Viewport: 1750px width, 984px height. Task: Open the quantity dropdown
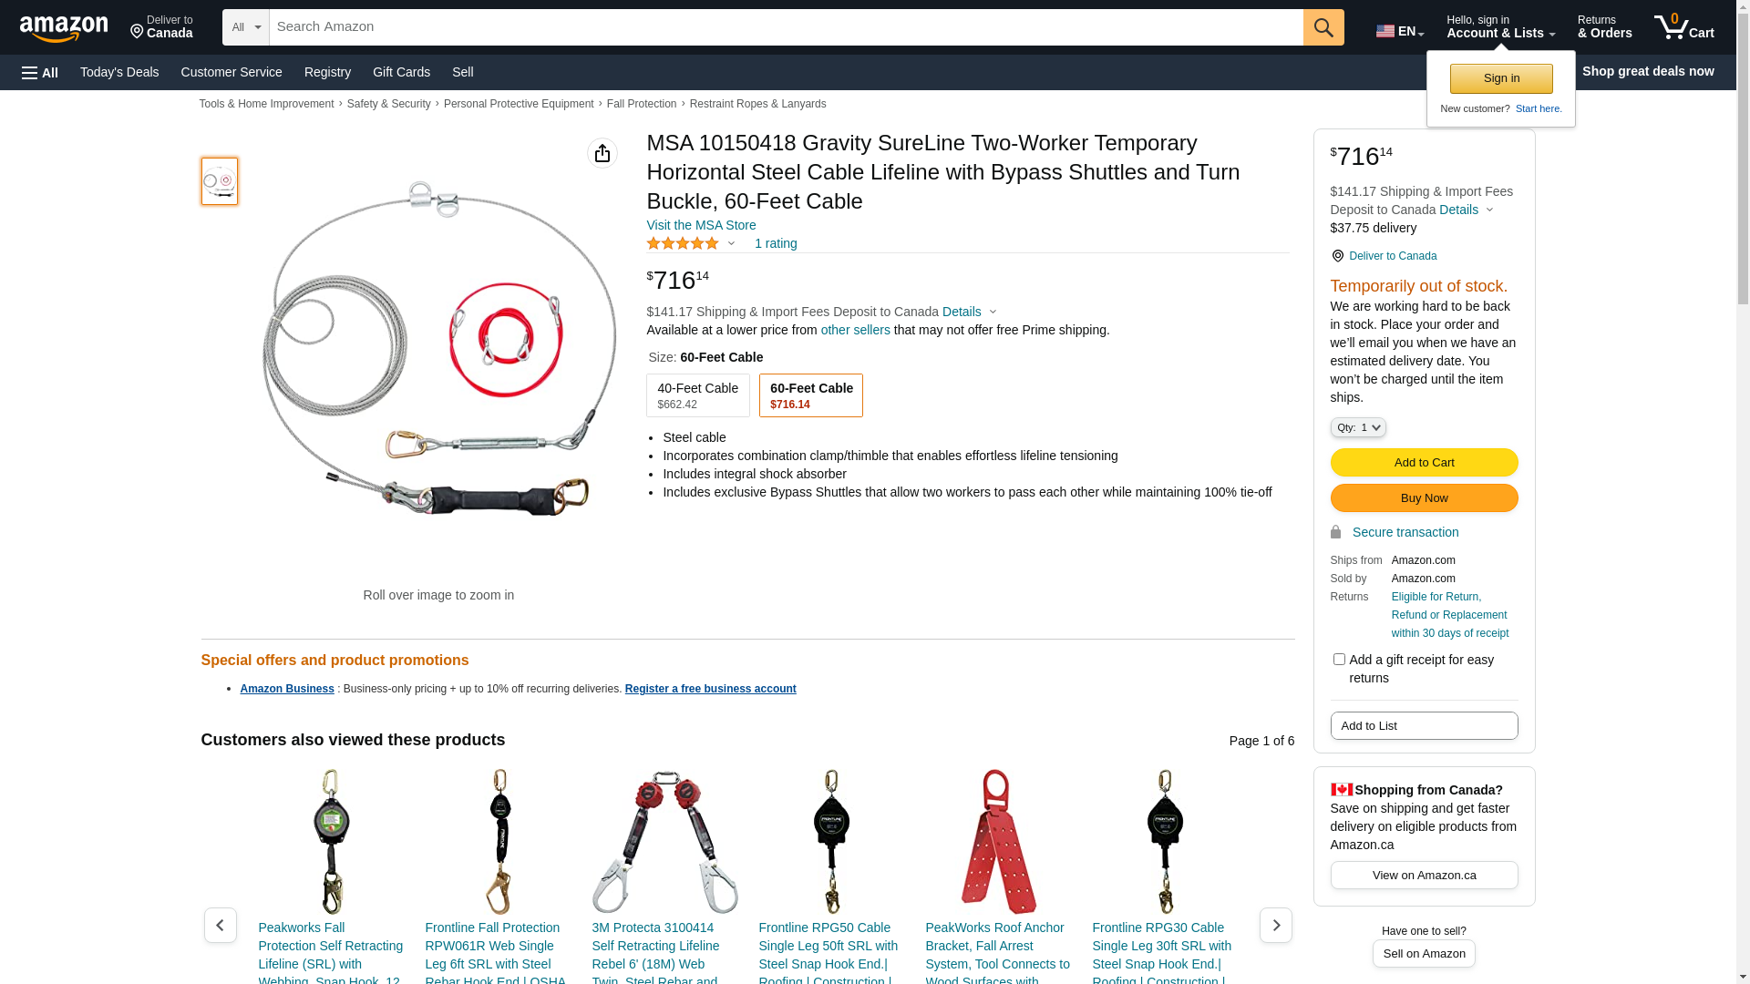tap(1358, 427)
